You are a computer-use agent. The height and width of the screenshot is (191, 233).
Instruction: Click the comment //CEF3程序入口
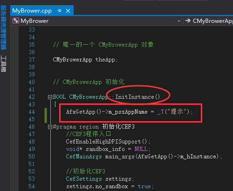pos(89,134)
